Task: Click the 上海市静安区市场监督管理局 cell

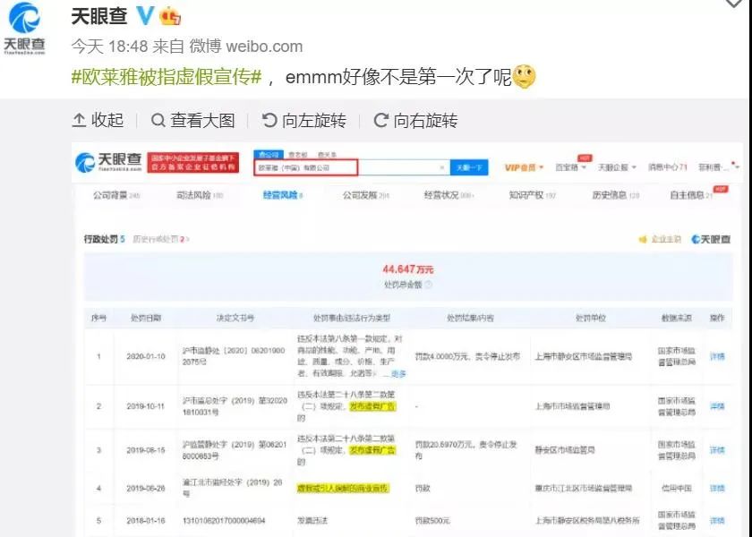Action: 583,356
